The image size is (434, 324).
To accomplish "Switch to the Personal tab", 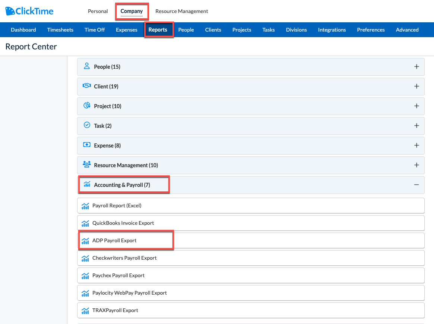I will (97, 11).
